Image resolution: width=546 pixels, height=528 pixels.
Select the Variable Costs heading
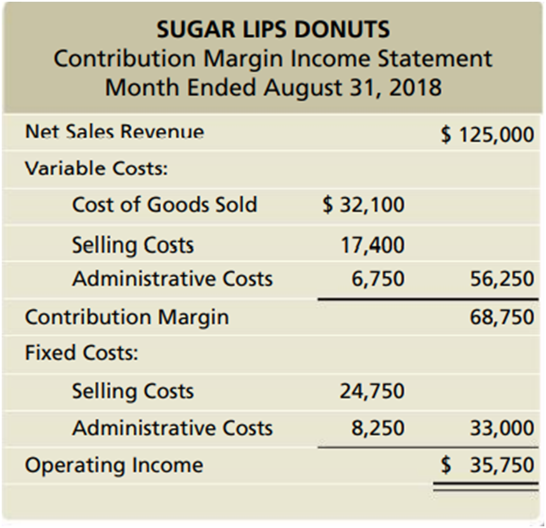coord(96,168)
